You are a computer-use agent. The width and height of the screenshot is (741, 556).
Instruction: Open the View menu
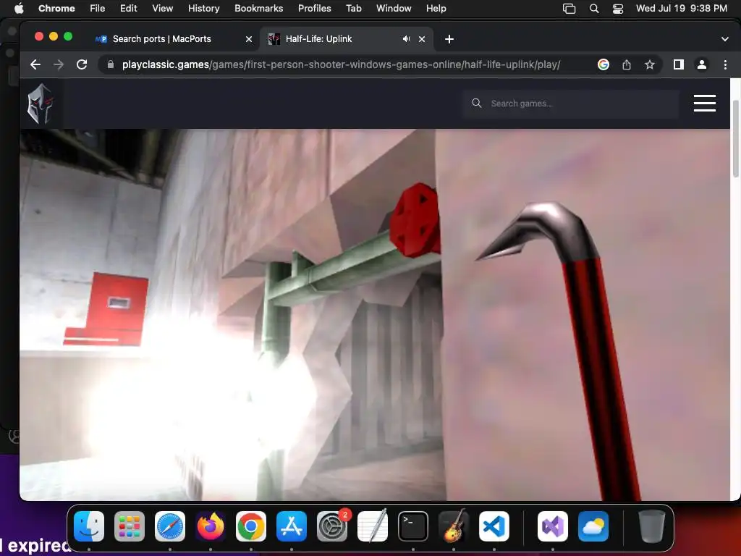click(x=162, y=9)
